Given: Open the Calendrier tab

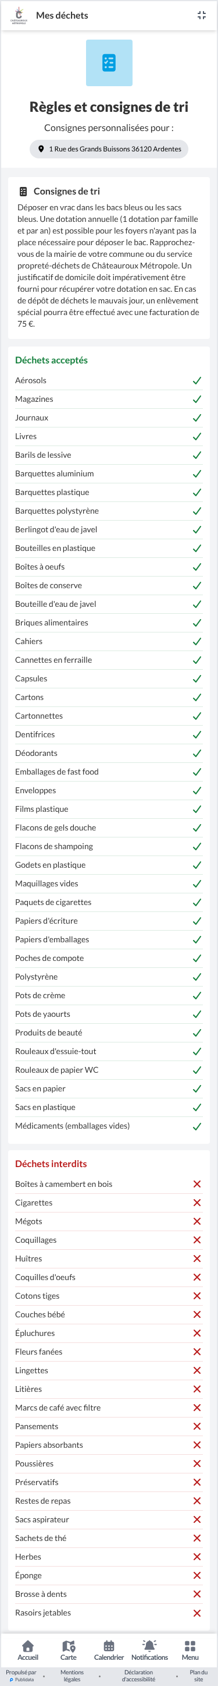Looking at the screenshot, I should coord(109,1650).
